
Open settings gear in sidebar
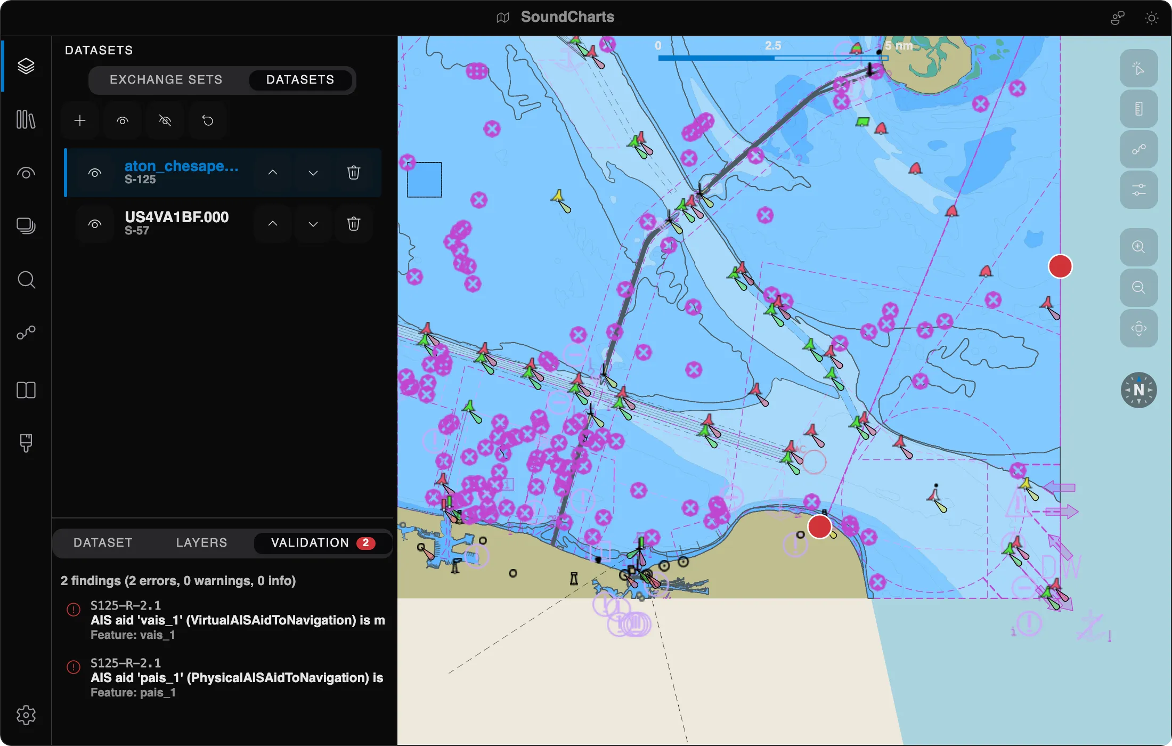pos(26,715)
